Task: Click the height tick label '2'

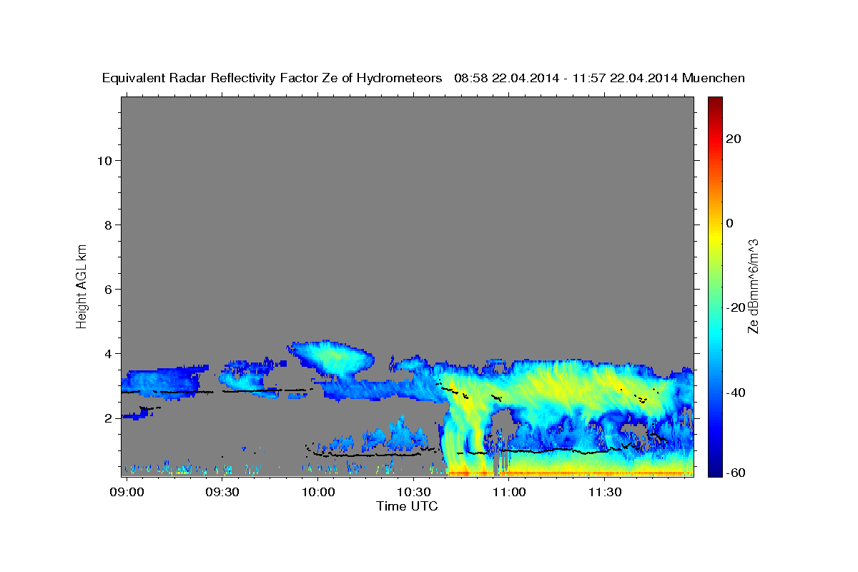Action: click(109, 418)
